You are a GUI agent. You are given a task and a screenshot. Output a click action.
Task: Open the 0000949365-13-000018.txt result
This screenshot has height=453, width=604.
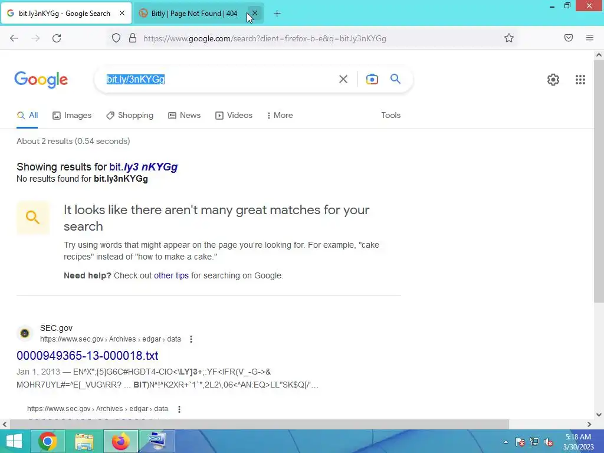pos(87,356)
